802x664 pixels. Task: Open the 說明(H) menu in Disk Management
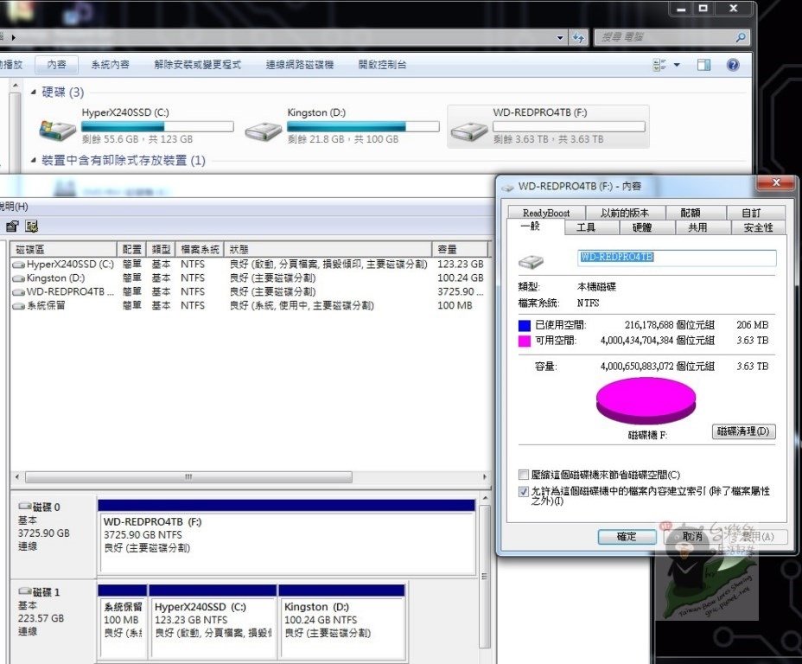pyautogui.click(x=14, y=207)
